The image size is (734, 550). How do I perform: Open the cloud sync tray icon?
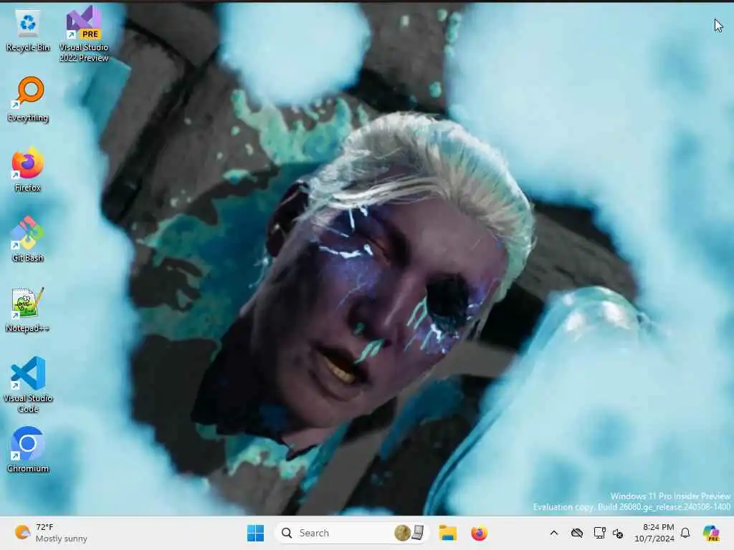coord(577,533)
